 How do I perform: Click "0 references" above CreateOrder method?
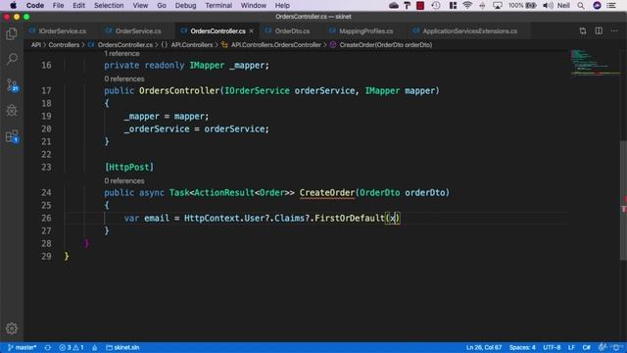(124, 180)
